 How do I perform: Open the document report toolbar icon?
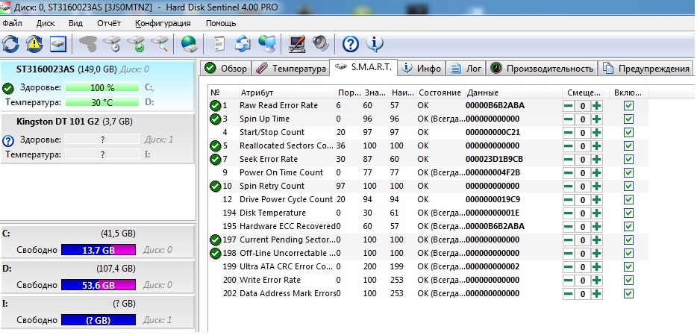pos(219,43)
